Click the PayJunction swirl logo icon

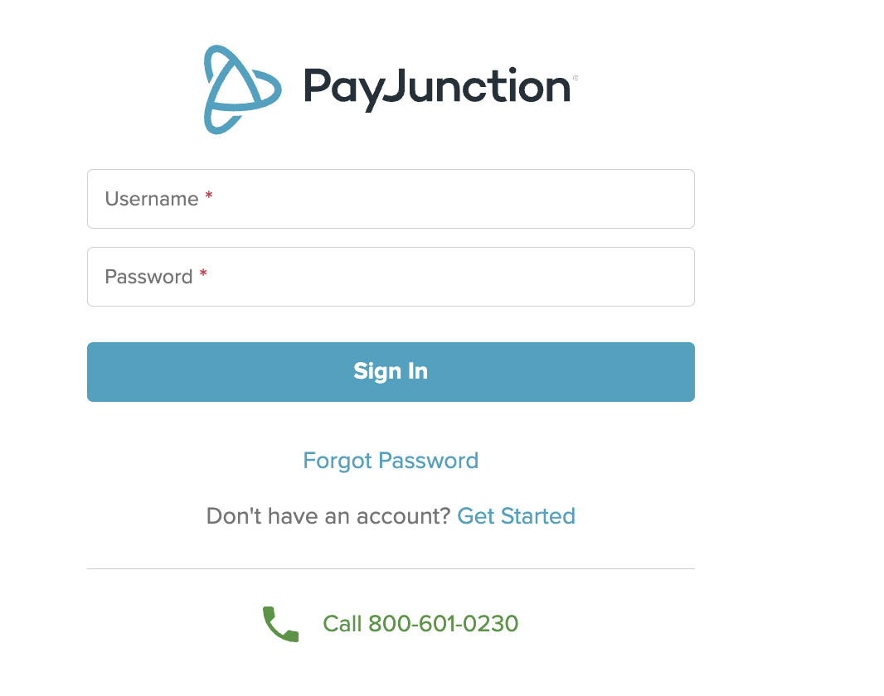point(239,89)
